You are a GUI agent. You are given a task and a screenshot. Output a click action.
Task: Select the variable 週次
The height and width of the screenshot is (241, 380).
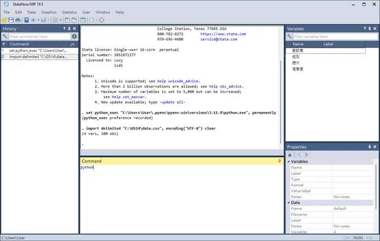[296, 63]
